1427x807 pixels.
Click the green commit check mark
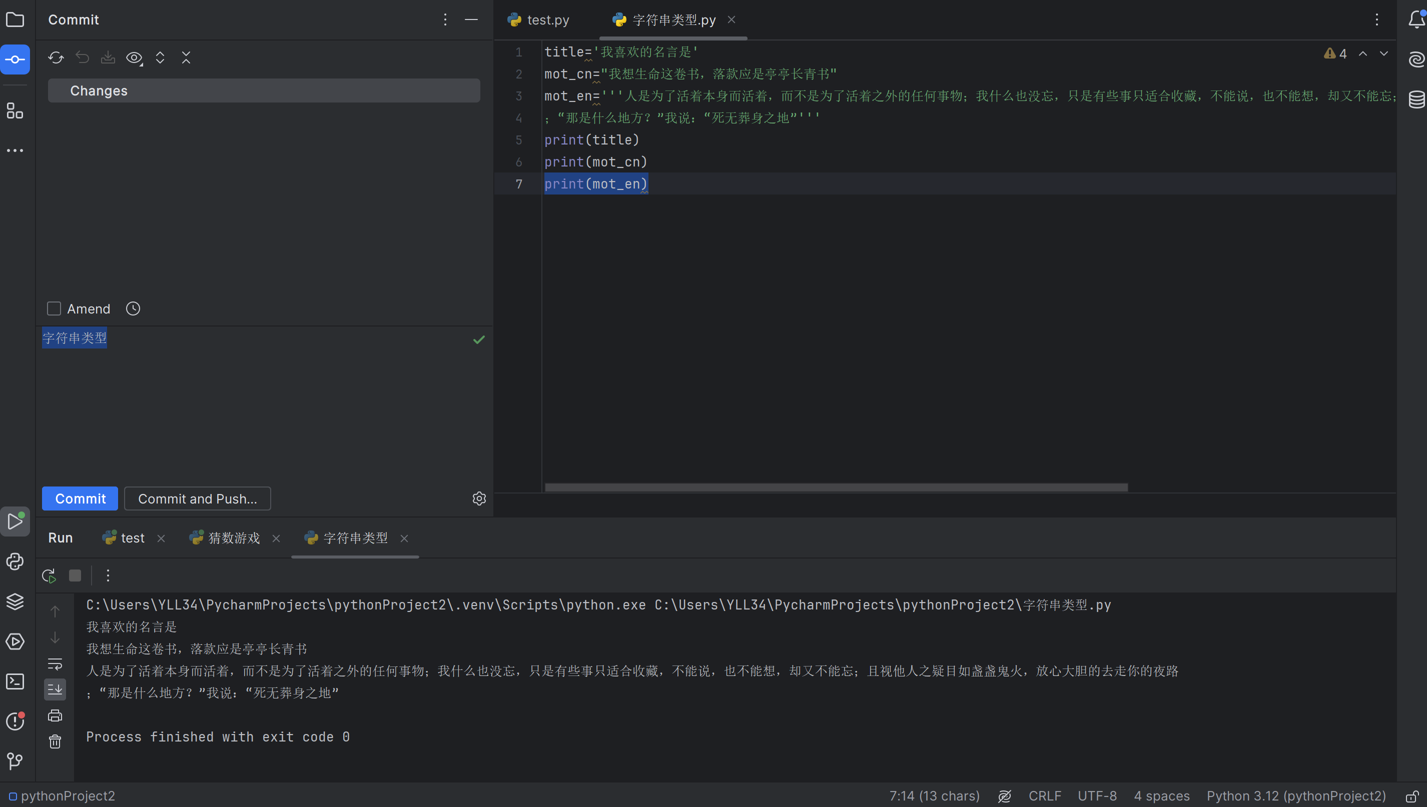pyautogui.click(x=479, y=340)
